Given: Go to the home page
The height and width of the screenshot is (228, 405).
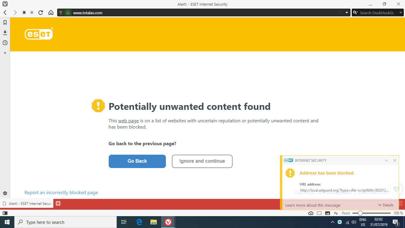Looking at the screenshot, I should pos(51,12).
